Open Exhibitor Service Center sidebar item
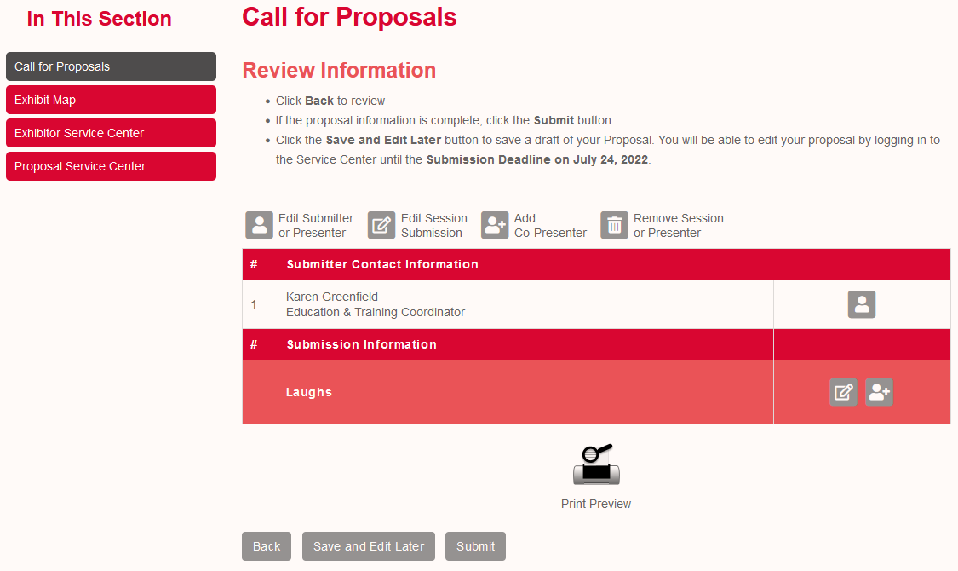Viewport: 958px width, 571px height. 112,133
